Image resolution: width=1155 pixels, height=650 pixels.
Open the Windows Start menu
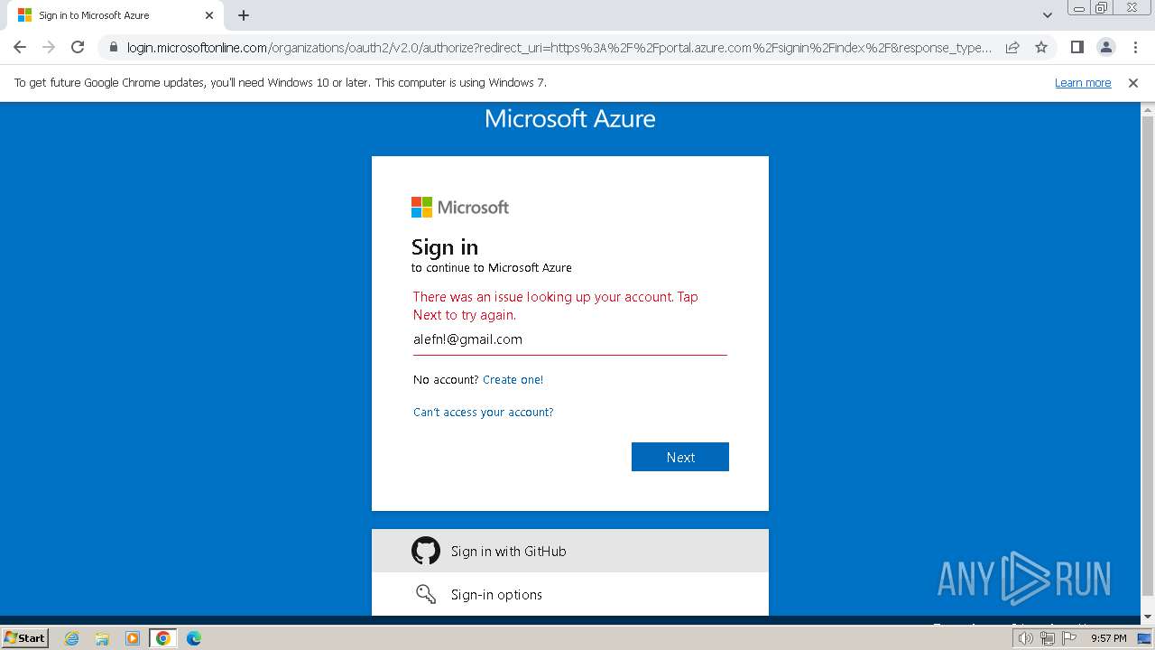pos(25,638)
